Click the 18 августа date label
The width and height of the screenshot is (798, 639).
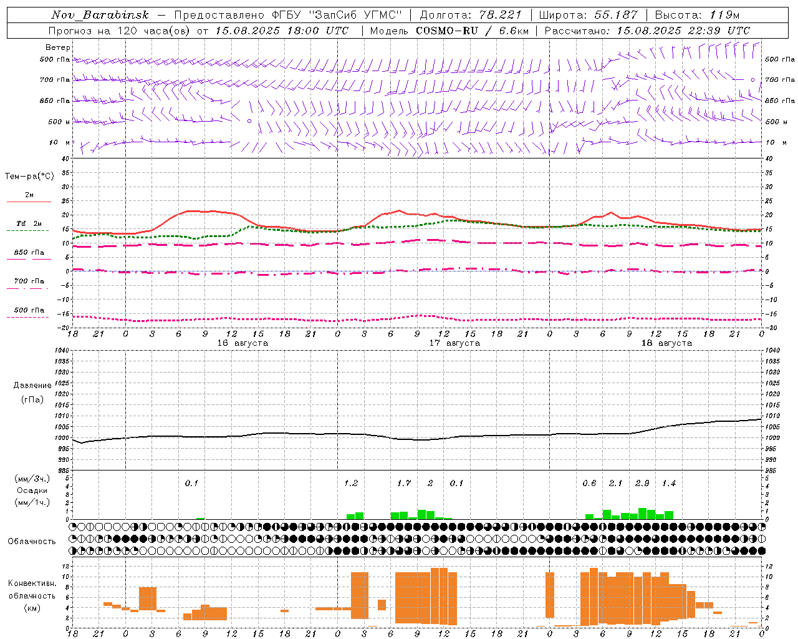point(666,343)
